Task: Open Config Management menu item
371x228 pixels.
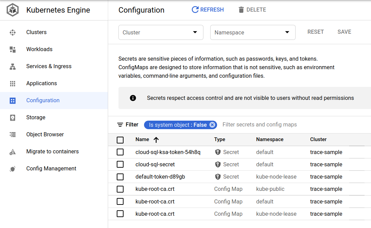Action: [x=51, y=169]
